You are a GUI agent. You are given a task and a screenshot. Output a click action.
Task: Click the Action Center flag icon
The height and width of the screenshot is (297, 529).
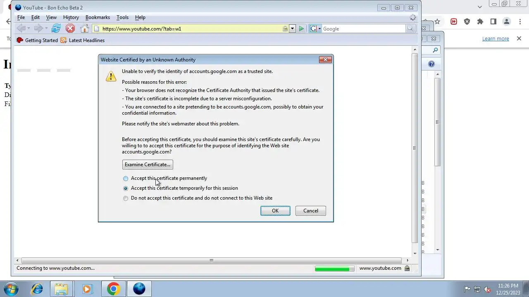pyautogui.click(x=467, y=289)
